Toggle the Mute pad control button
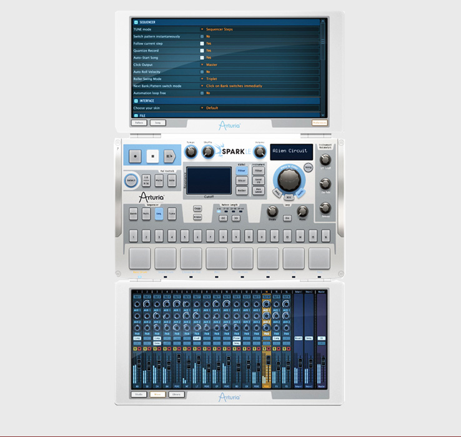461x437 pixels. click(x=159, y=180)
